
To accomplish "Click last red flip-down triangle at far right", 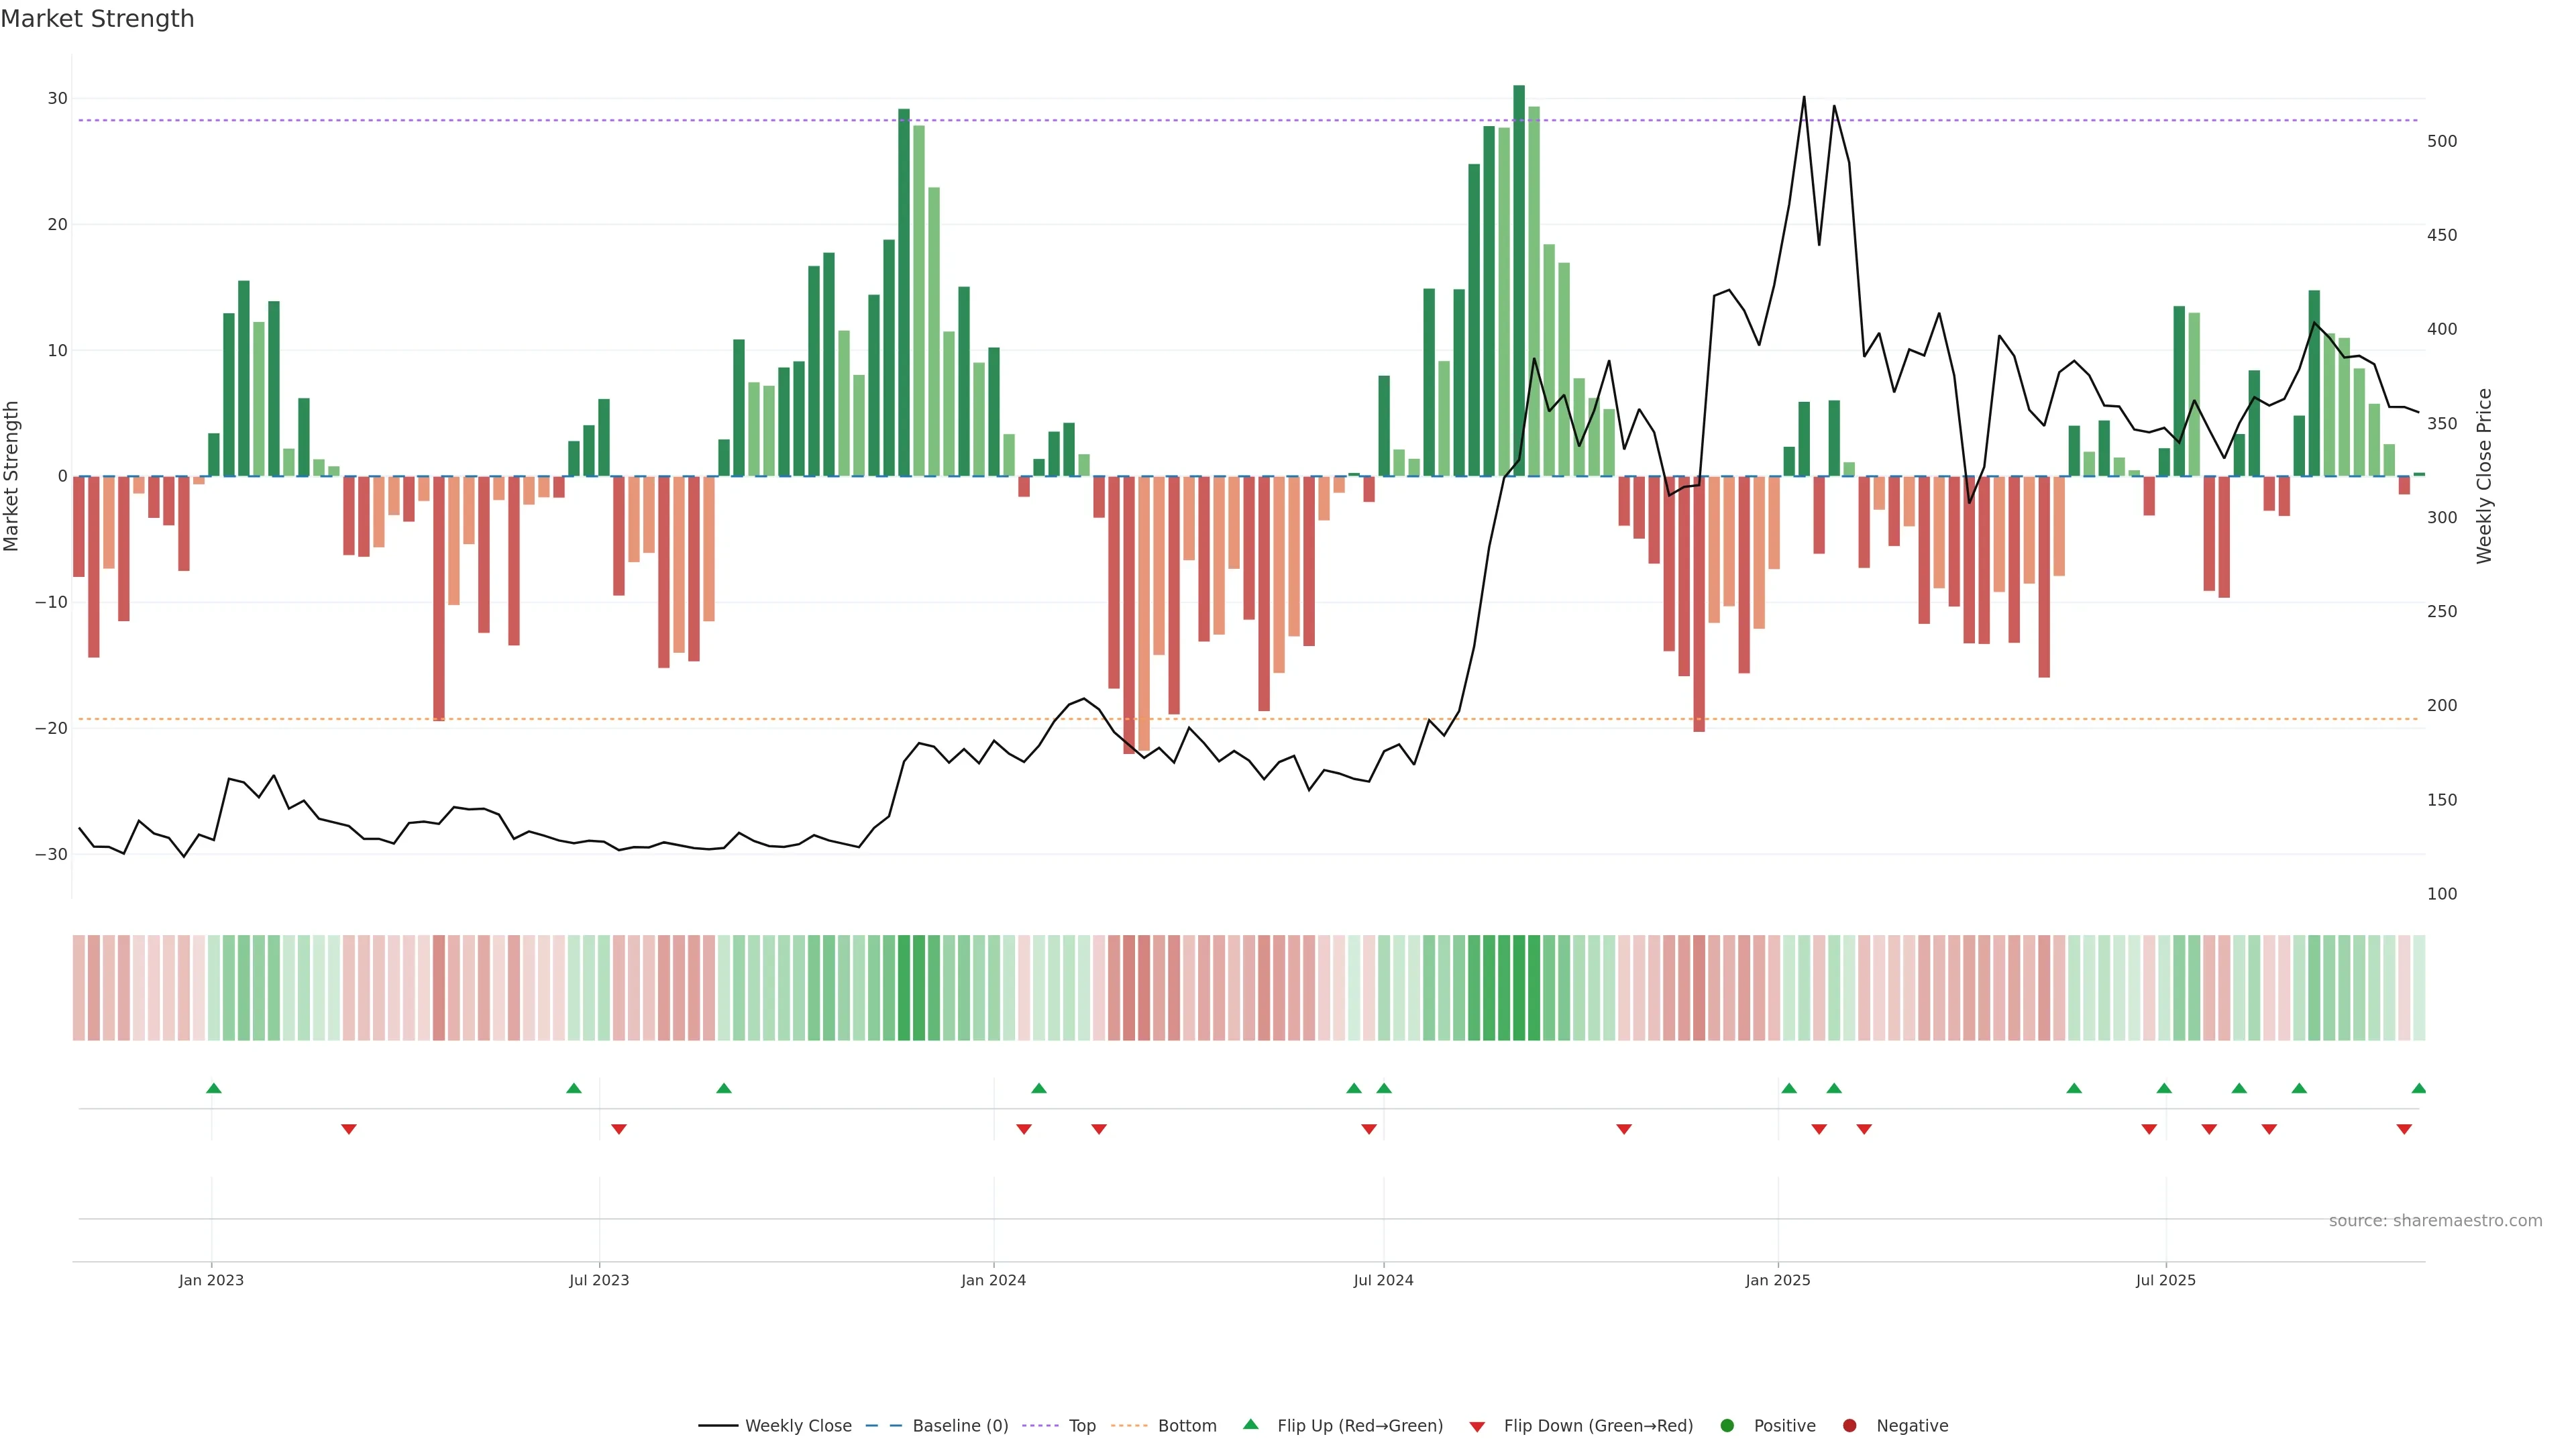I will pyautogui.click(x=2403, y=1129).
